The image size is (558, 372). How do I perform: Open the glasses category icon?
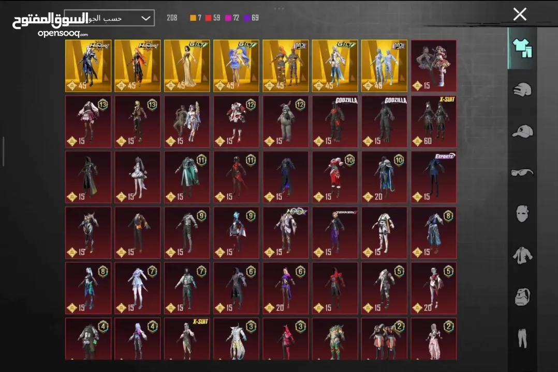pos(522,173)
